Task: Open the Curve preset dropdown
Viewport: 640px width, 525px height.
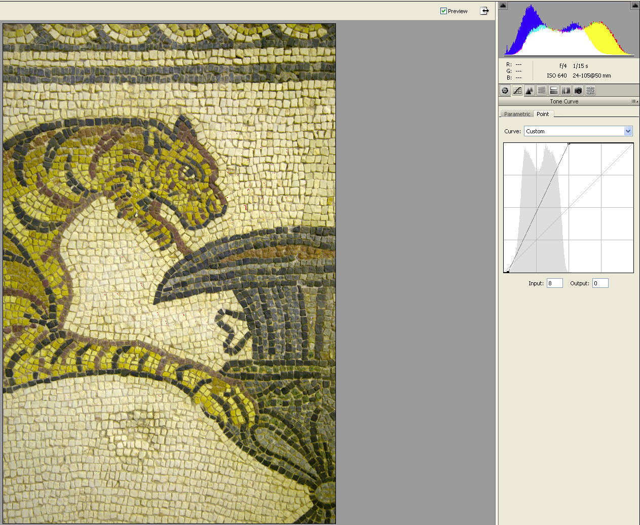Action: 628,131
